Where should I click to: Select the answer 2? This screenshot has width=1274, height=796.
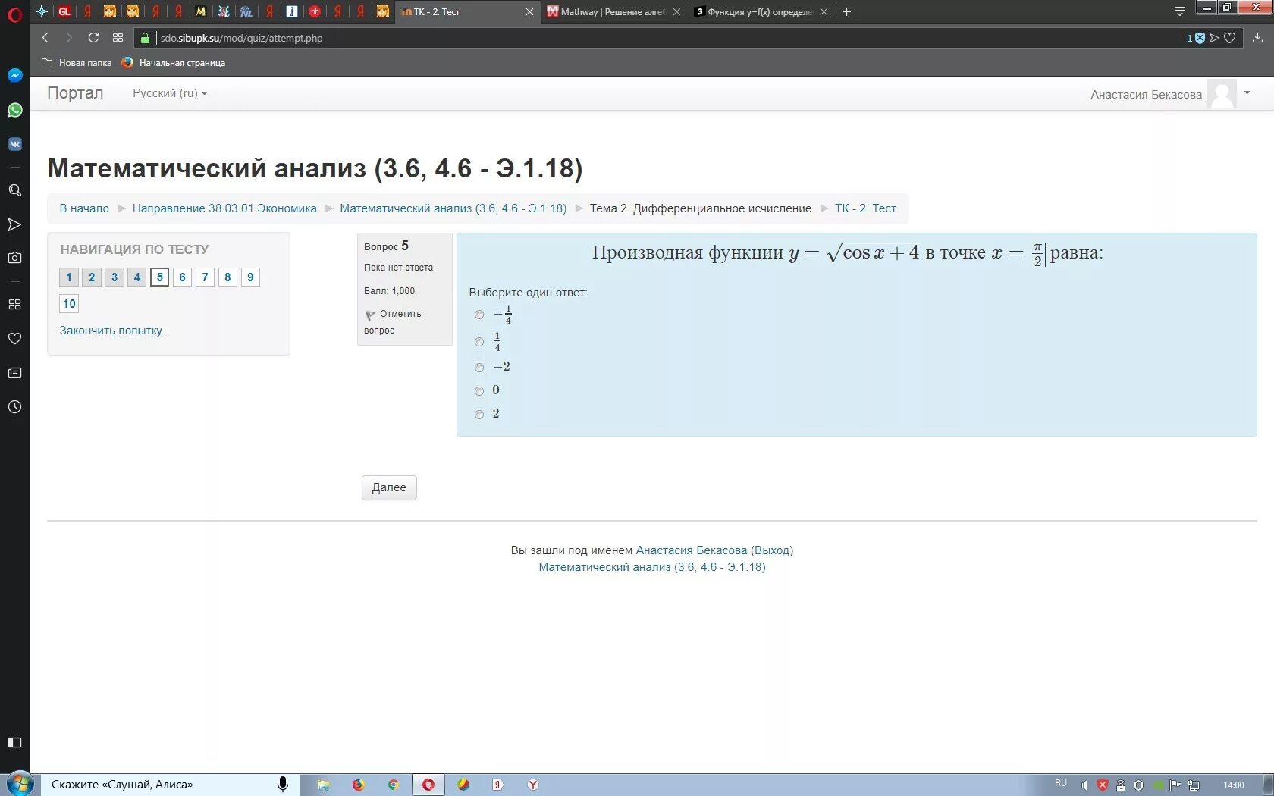coord(479,415)
